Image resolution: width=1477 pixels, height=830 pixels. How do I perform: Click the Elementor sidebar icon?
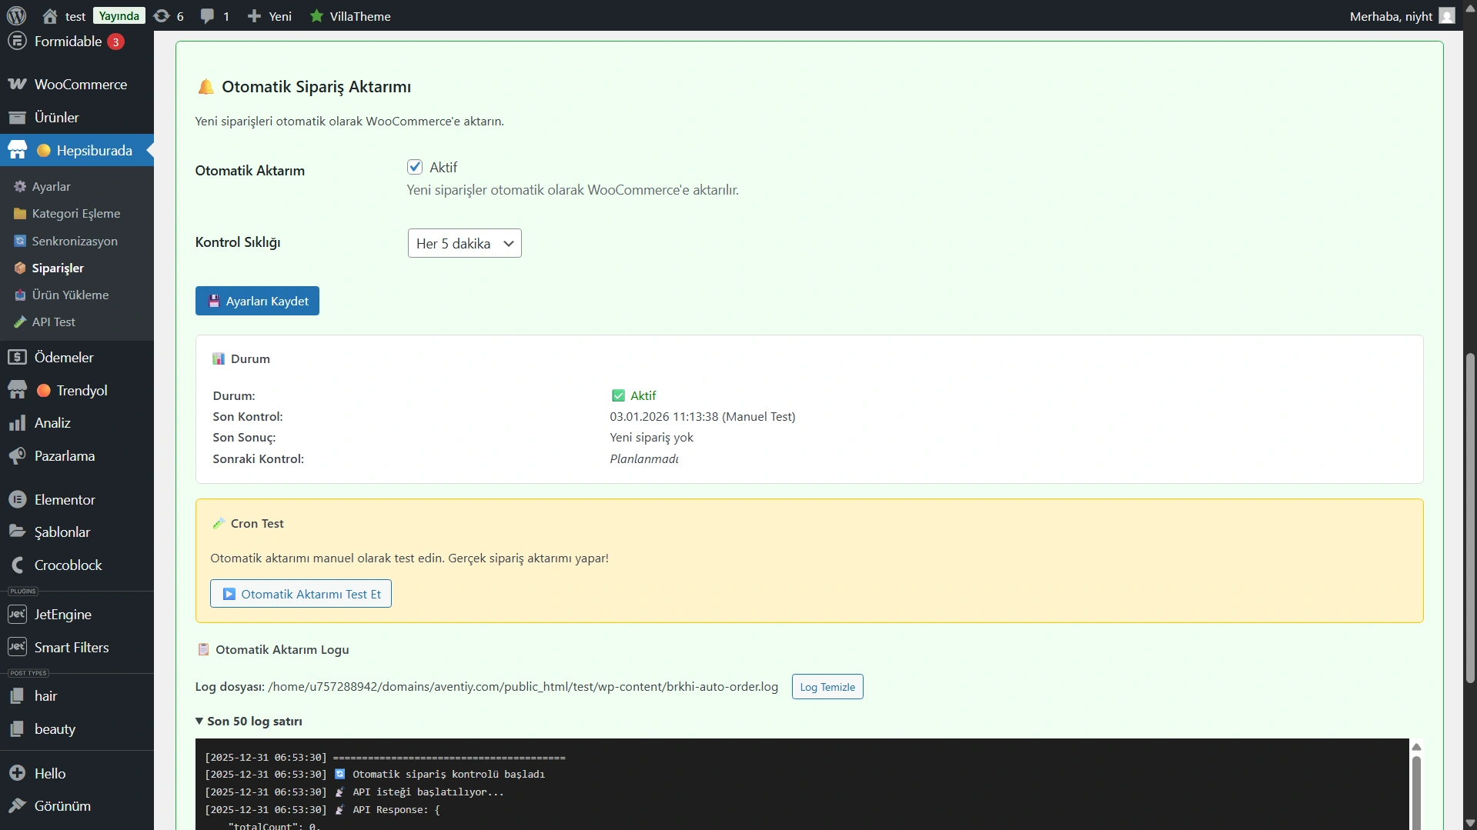click(x=17, y=500)
